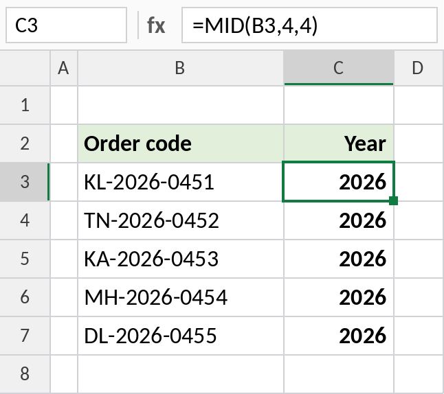Click the Name Box showing C3
The width and height of the screenshot is (444, 394).
[66, 25]
